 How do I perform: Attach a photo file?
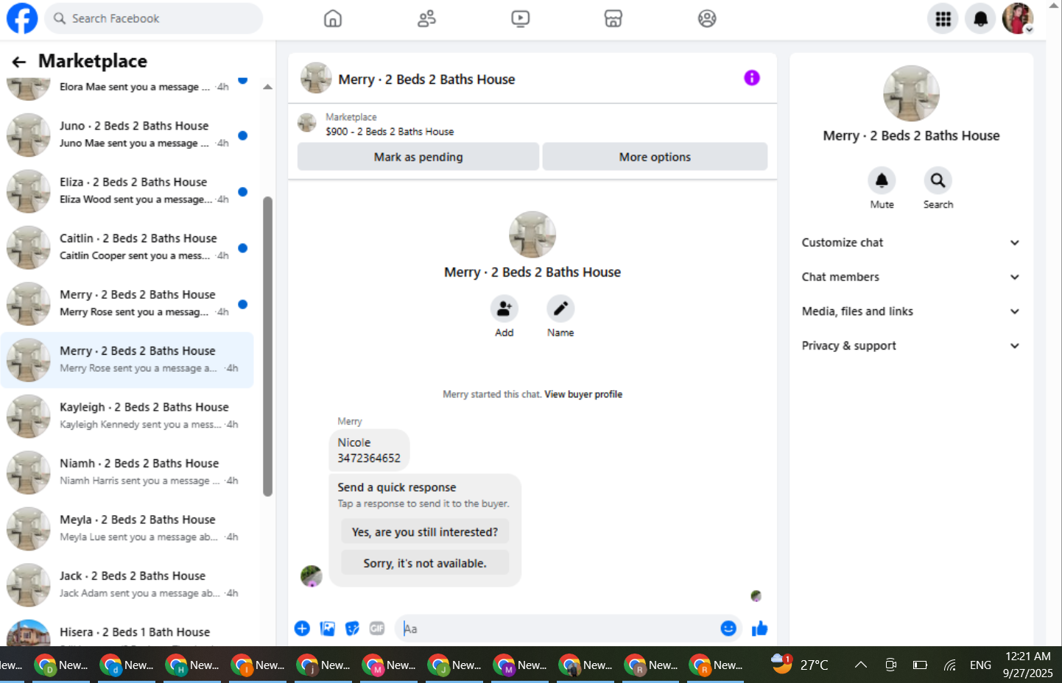click(328, 629)
